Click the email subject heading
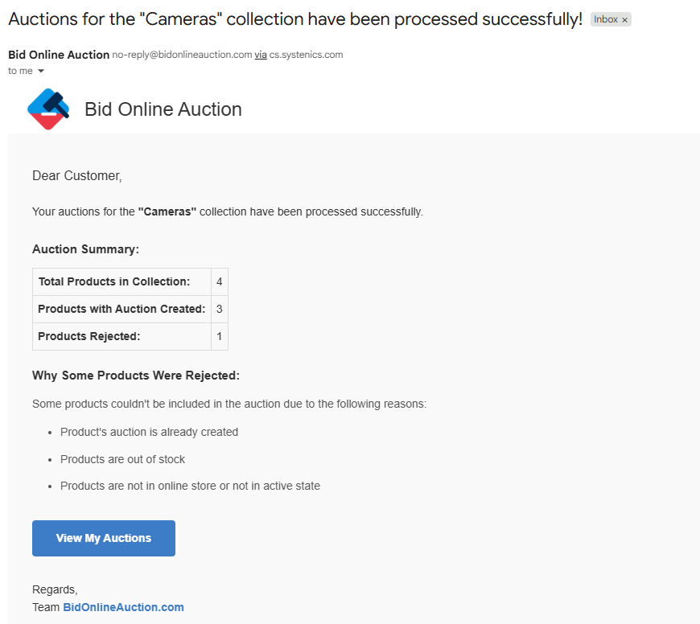The image size is (700, 624). pyautogui.click(x=294, y=20)
